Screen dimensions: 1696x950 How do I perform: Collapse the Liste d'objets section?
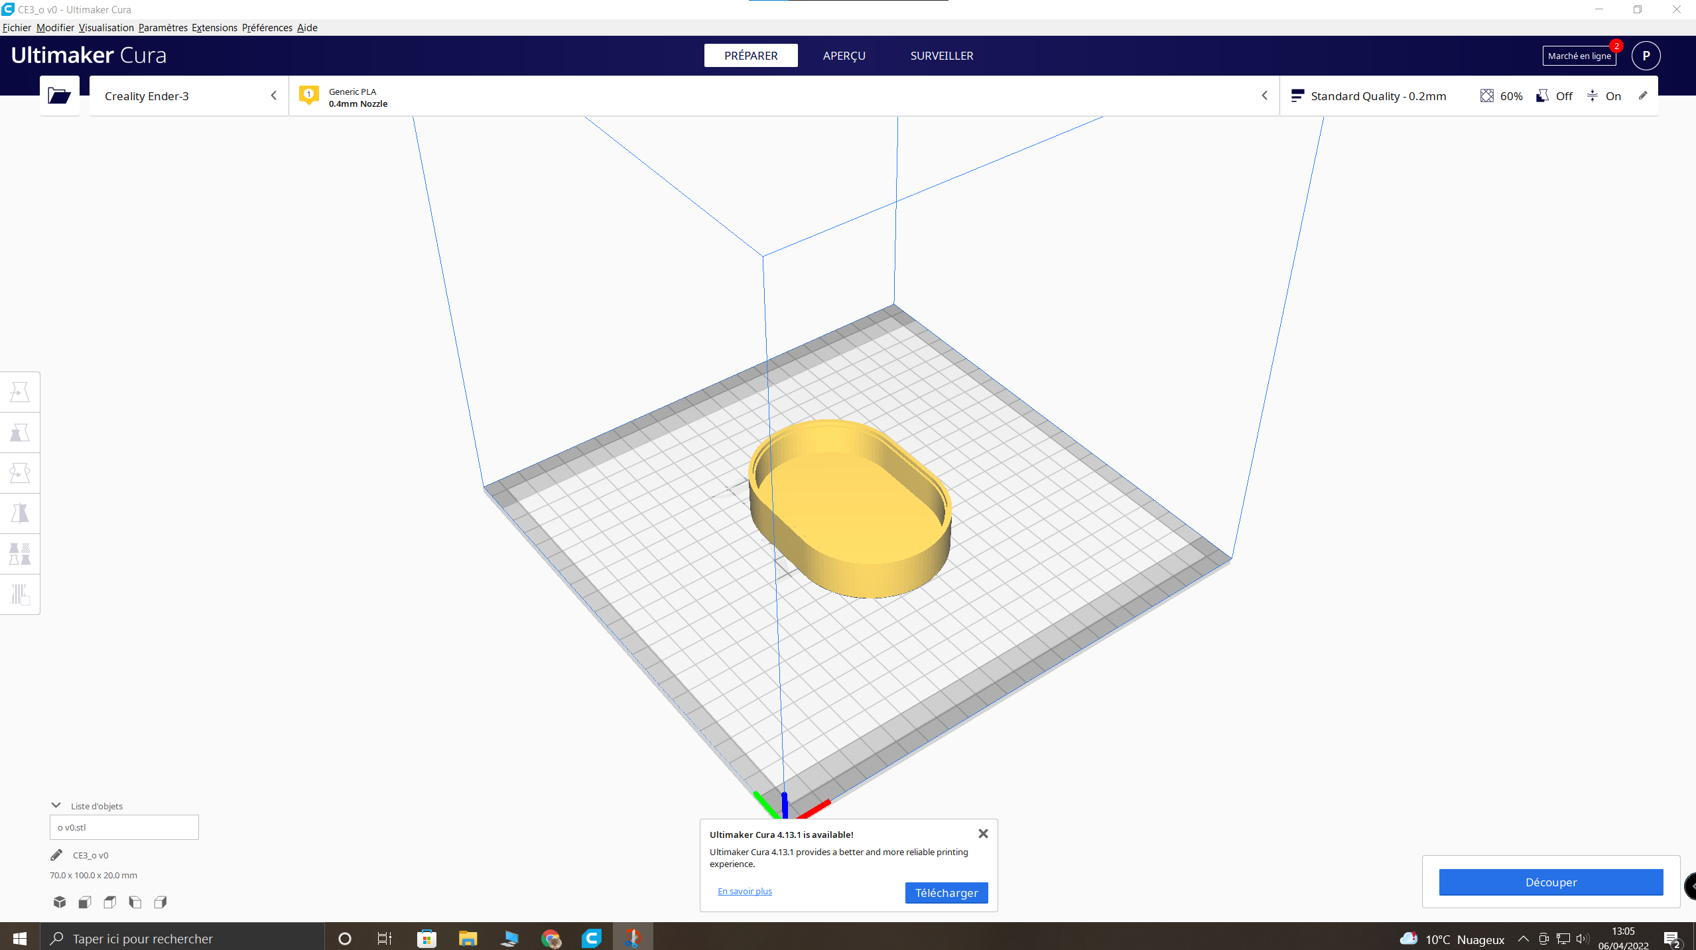[56, 805]
